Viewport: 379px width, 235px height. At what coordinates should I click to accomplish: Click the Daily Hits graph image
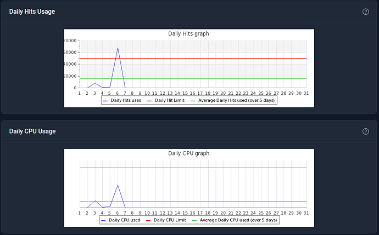click(x=189, y=68)
